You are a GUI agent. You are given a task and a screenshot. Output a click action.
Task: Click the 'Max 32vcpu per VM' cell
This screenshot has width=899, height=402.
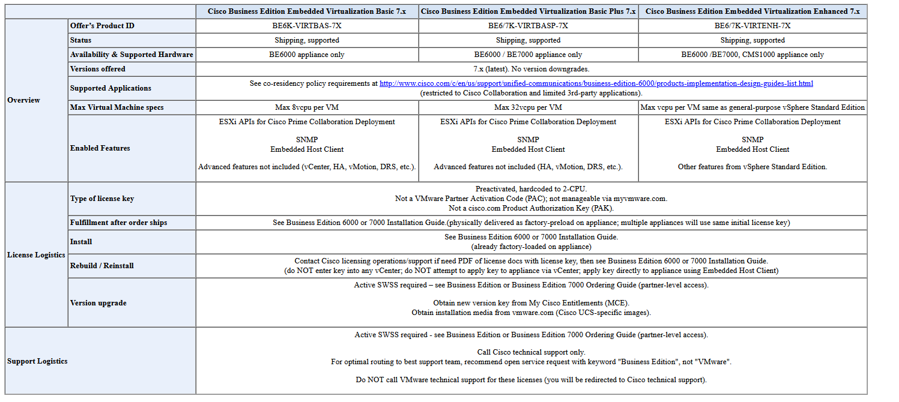528,107
